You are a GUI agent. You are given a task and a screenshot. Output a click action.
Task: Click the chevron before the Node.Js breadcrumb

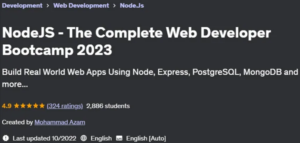(x=114, y=6)
